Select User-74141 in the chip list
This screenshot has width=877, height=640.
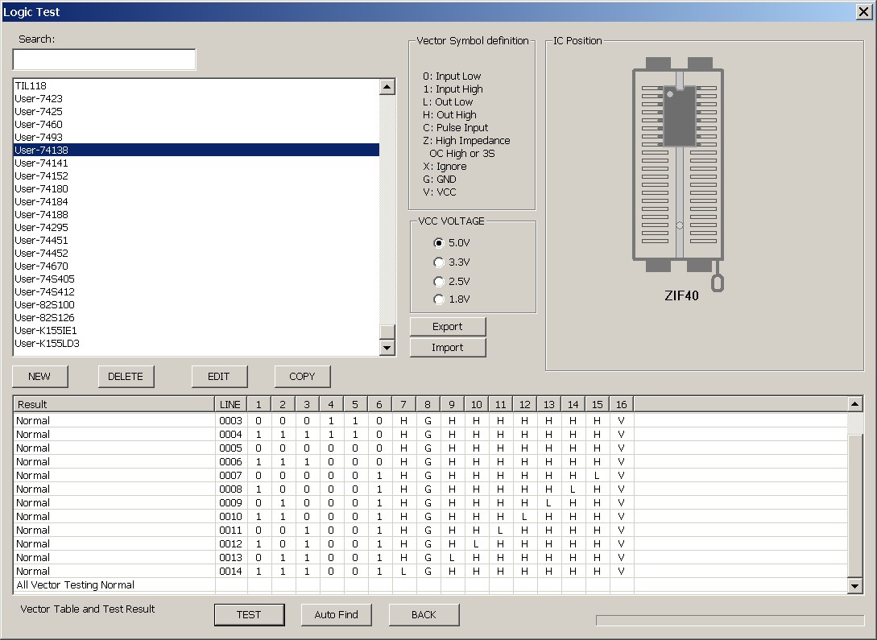(39, 163)
